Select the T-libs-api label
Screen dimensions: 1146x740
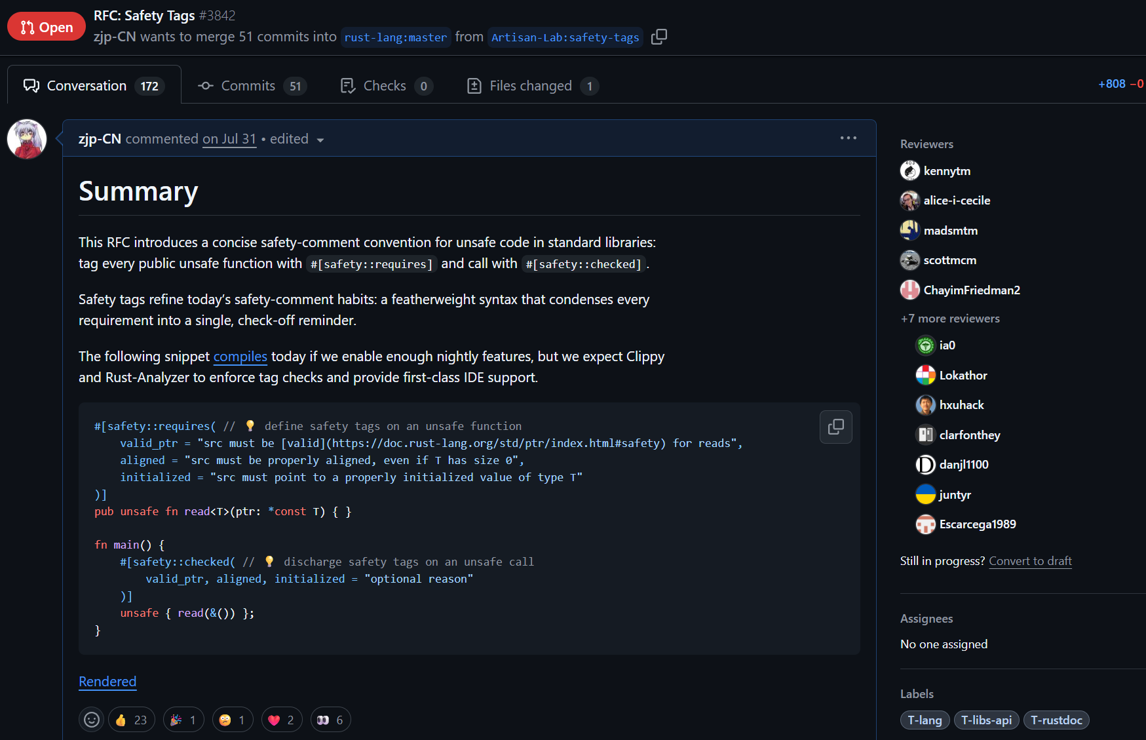(x=986, y=720)
